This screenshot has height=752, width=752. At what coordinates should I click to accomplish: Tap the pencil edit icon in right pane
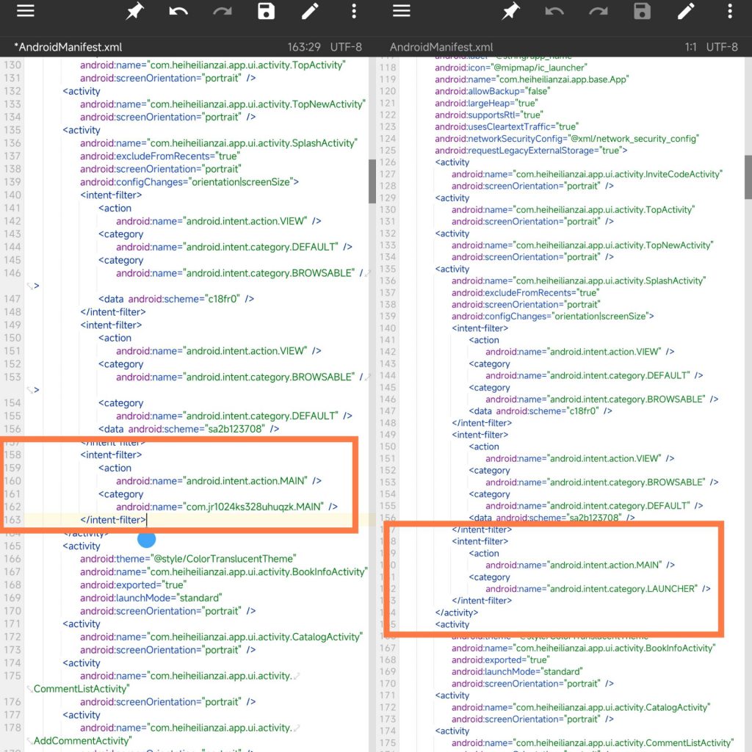[686, 11]
